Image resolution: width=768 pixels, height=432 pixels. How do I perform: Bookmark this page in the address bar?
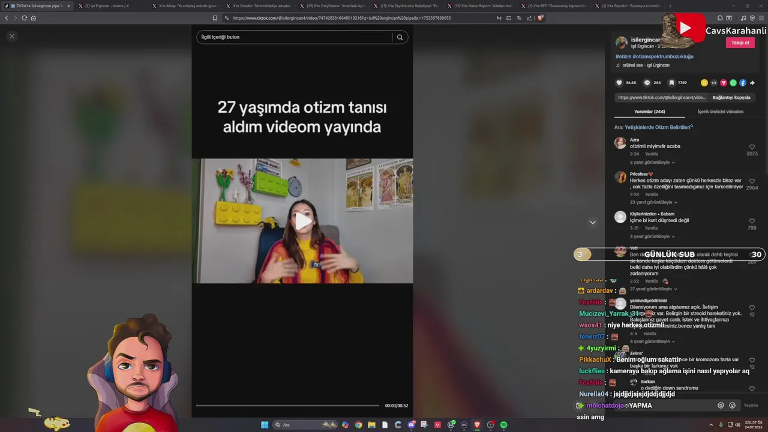pos(215,18)
